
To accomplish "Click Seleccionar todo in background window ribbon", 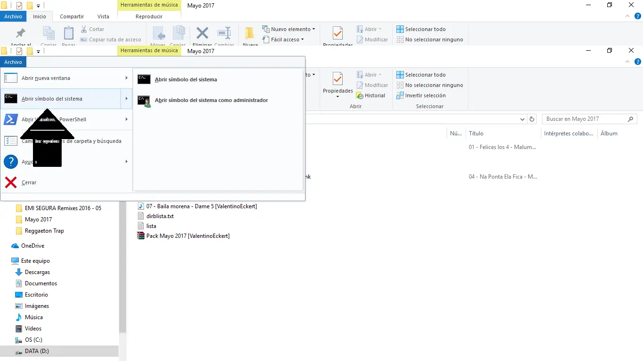I will click(421, 29).
